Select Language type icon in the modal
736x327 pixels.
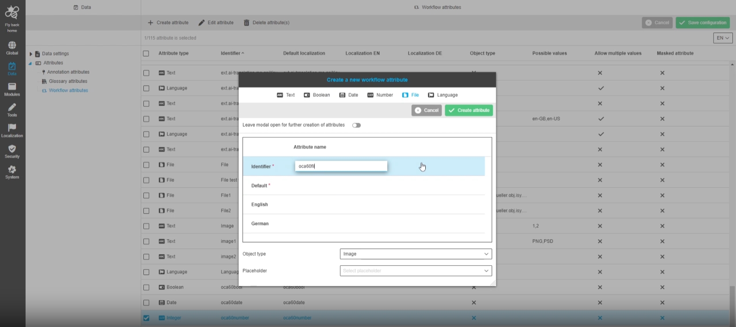click(x=431, y=95)
